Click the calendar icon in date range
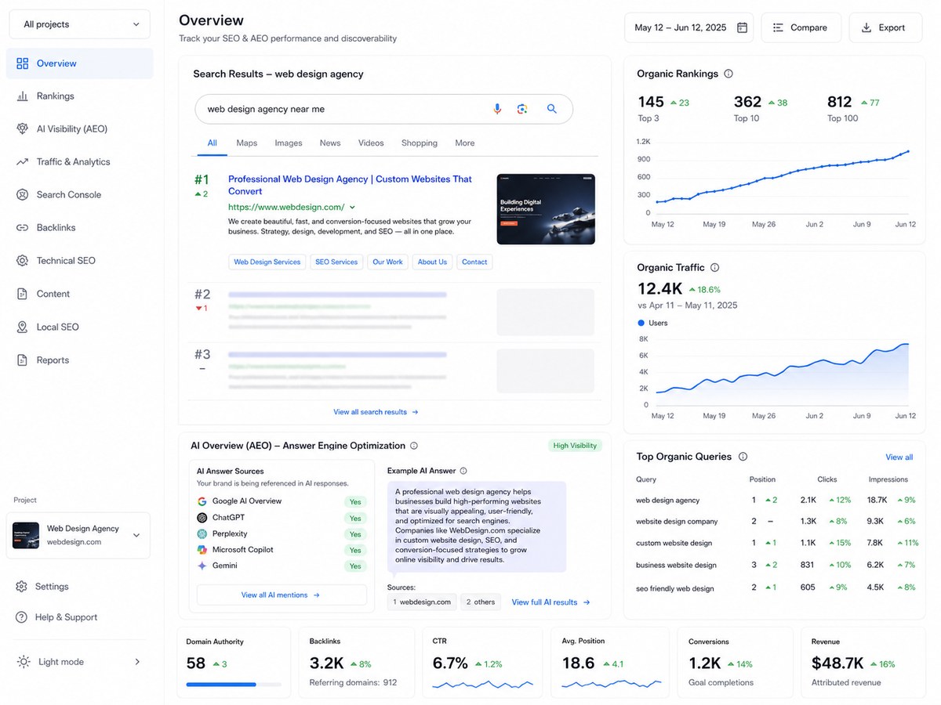This screenshot has height=705, width=941. coord(742,27)
